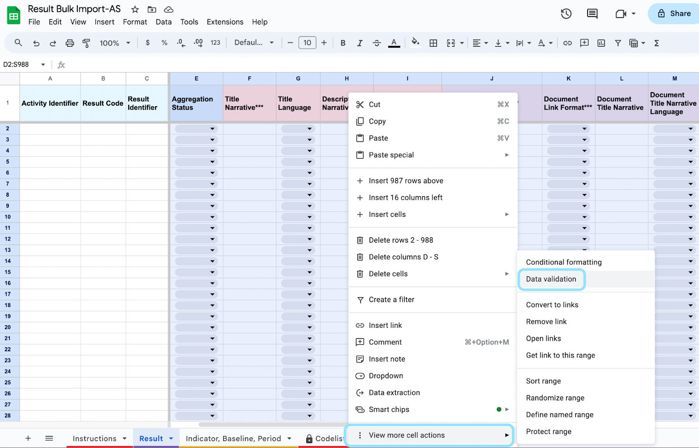The width and height of the screenshot is (699, 448).
Task: Create a filter from the toolbar
Action: coord(618,43)
